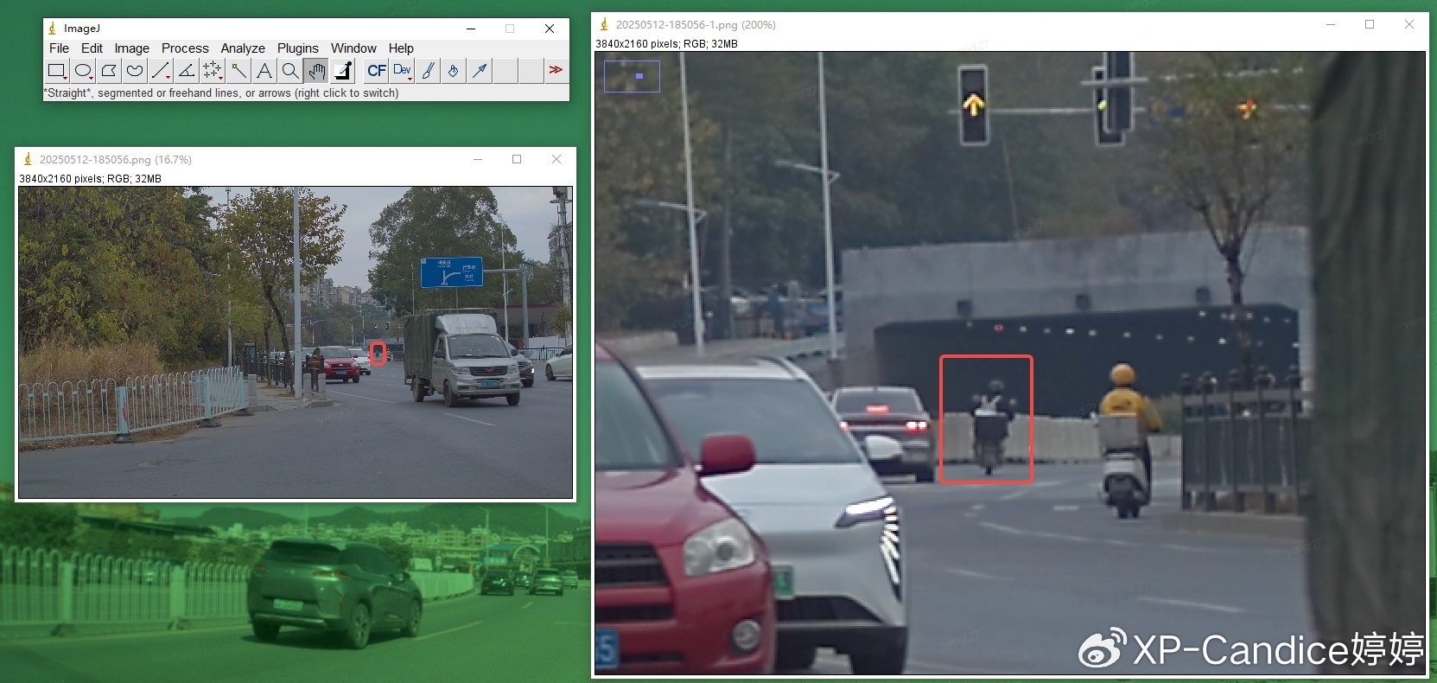Select the Paintbrush tool

point(429,71)
